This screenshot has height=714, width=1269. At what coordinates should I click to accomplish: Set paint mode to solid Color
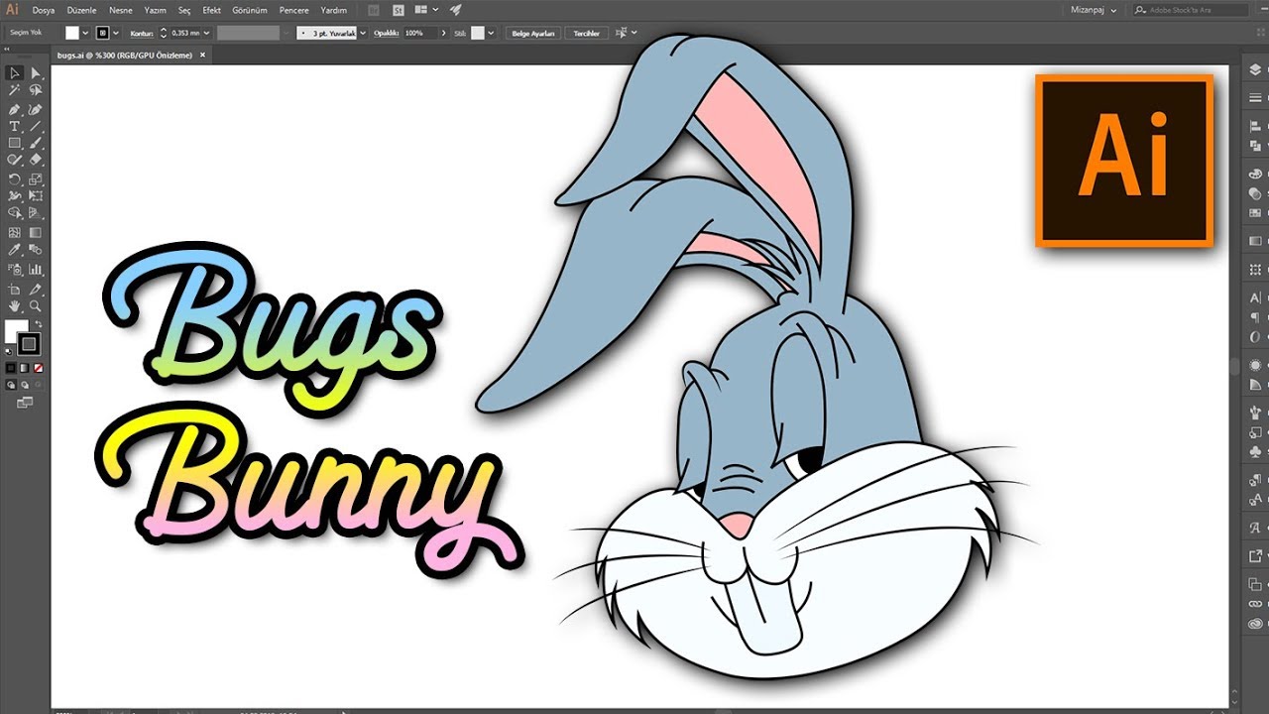[11, 368]
